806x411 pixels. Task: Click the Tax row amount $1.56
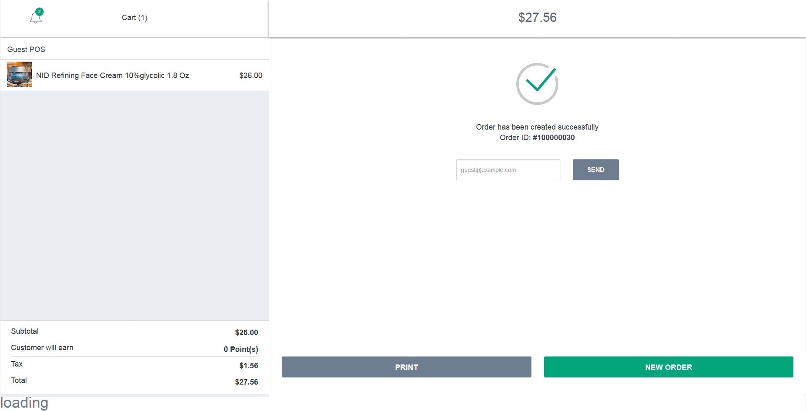pyautogui.click(x=249, y=366)
